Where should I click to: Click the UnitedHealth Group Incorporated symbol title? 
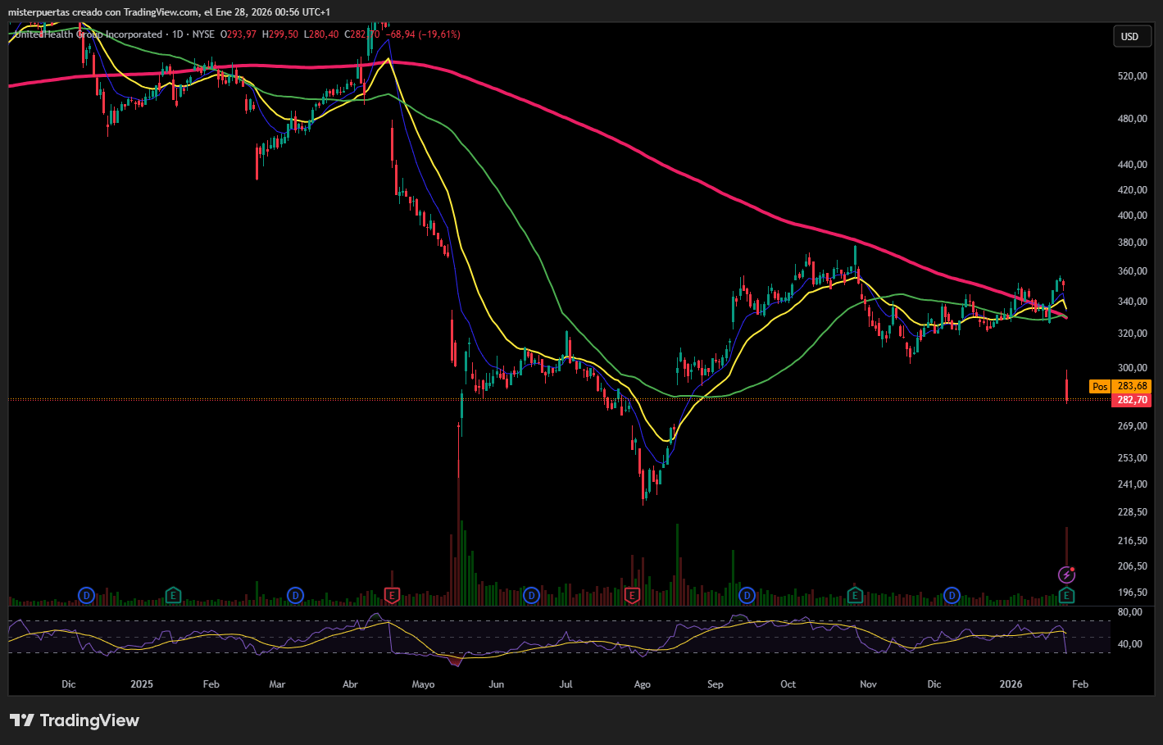89,34
